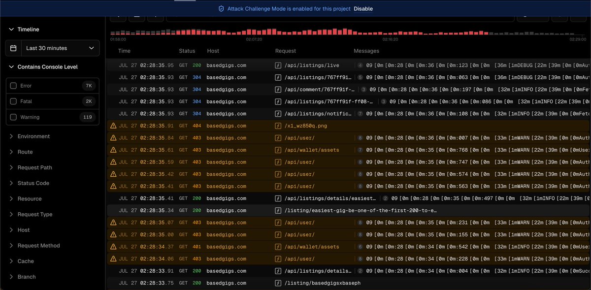Open the /x1_wz850q.png 404 log row
This screenshot has height=290, width=591.
click(x=348, y=126)
